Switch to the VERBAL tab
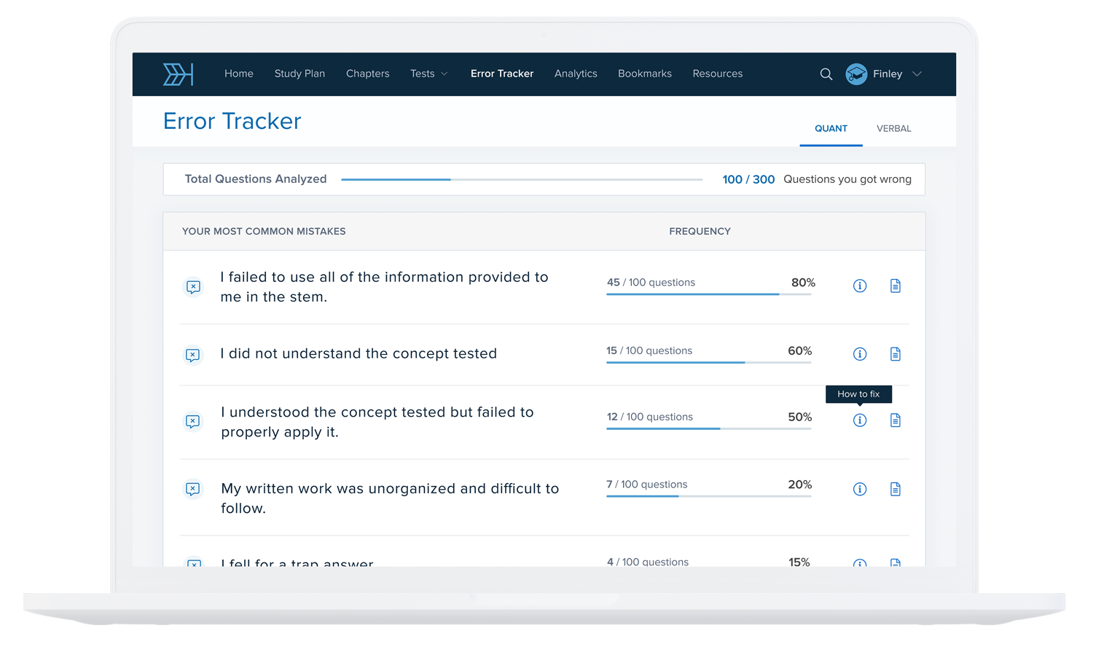This screenshot has width=1093, height=647. pyautogui.click(x=893, y=128)
